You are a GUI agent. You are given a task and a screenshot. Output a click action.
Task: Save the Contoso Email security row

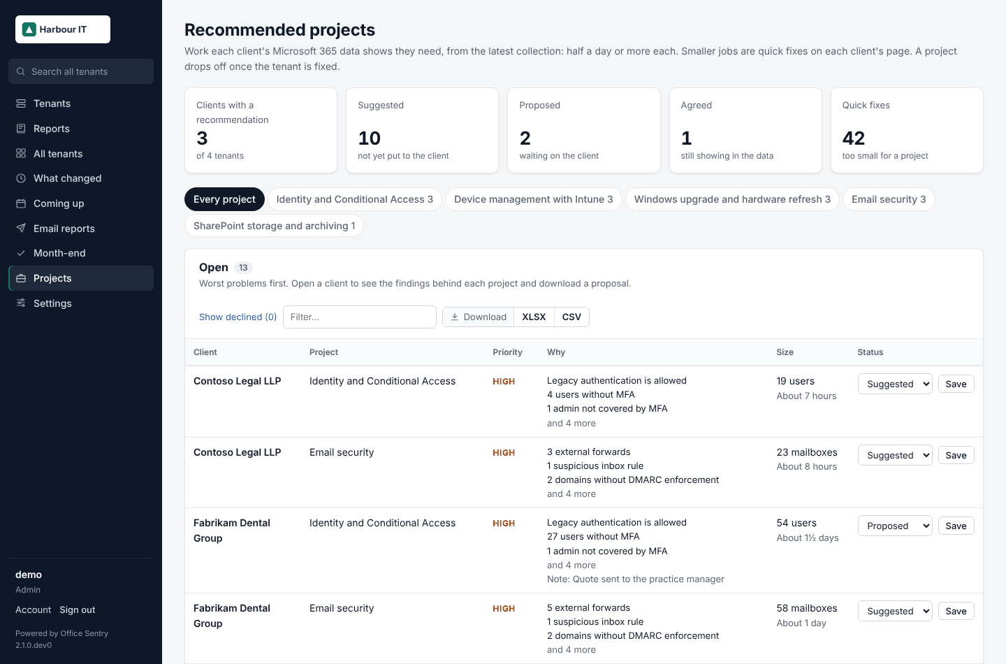(956, 455)
